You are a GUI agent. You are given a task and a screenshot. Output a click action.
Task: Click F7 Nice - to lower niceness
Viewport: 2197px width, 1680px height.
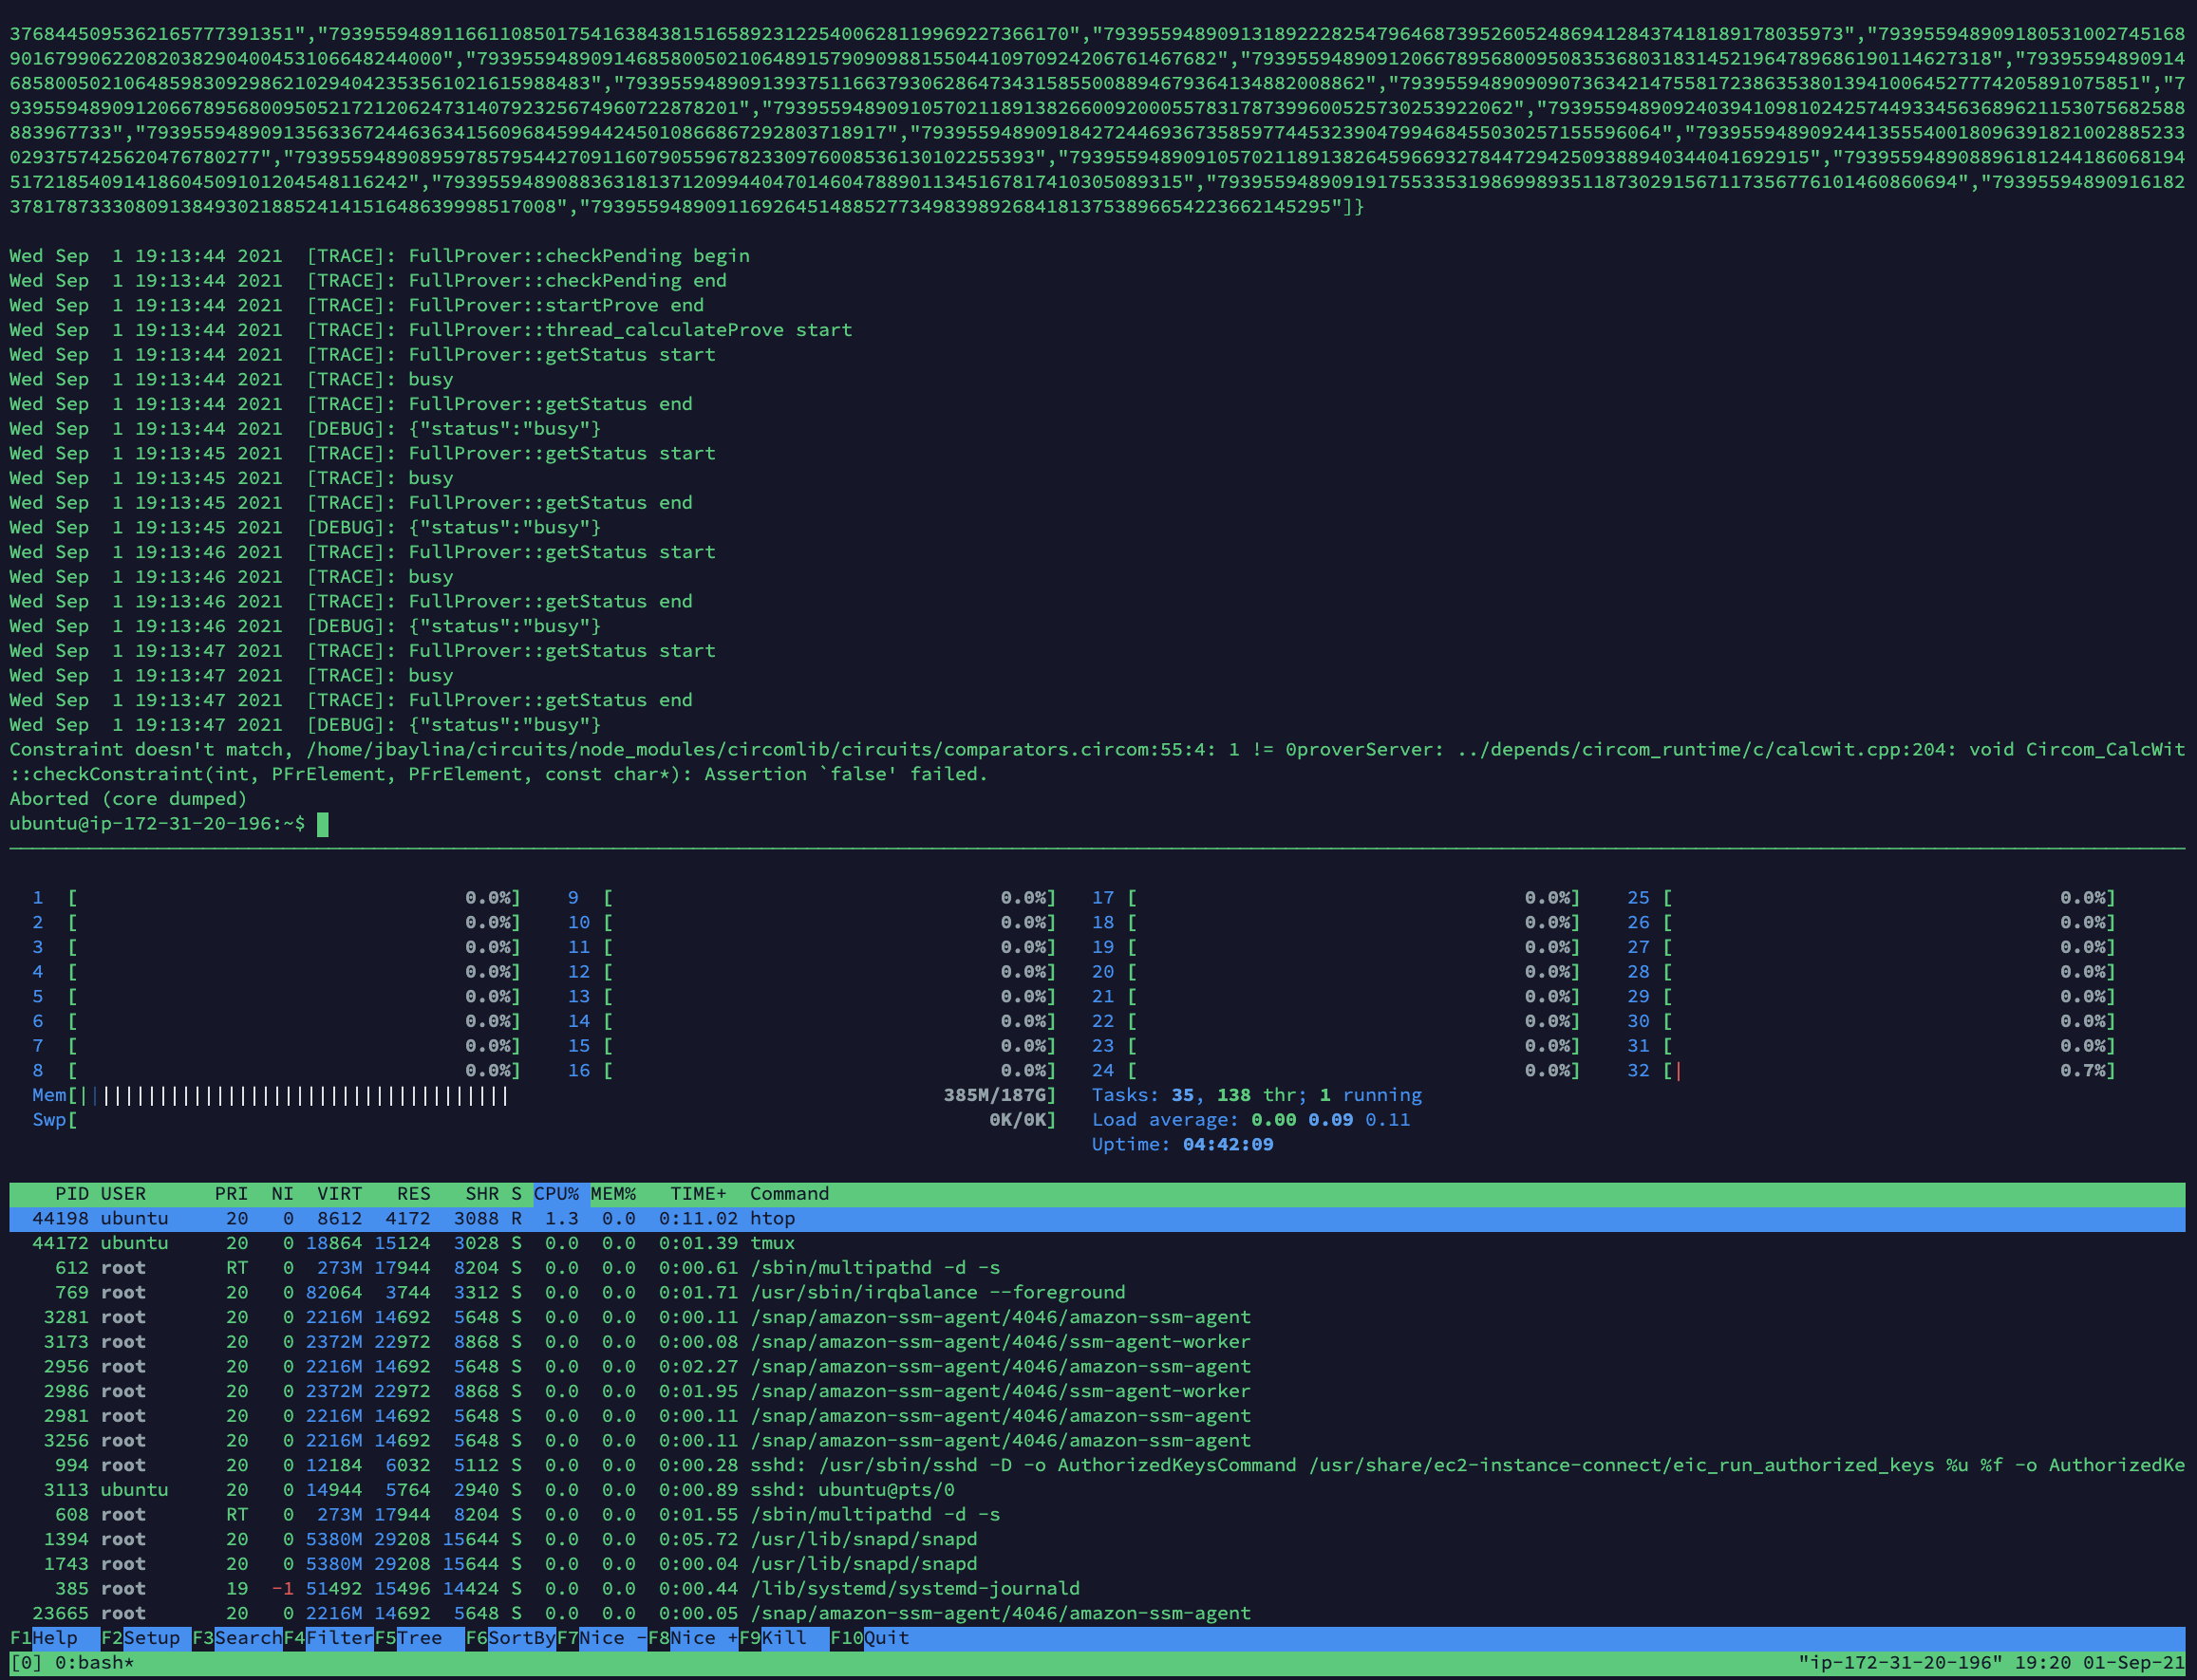pos(601,1638)
